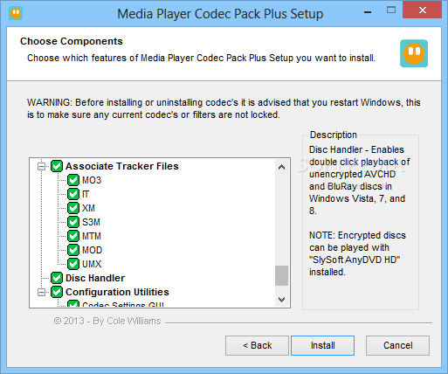Select the S3M tree entry label
This screenshot has height=374, width=448.
(x=91, y=222)
